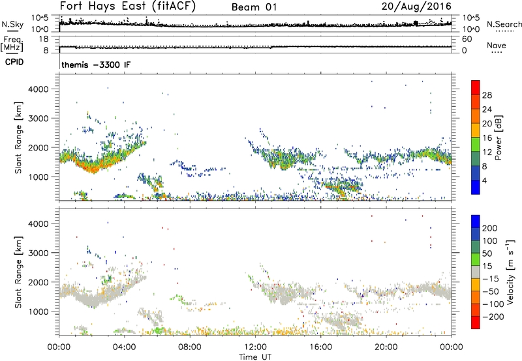Click the "04:00" time axis label
This screenshot has height=361, width=522.
(125, 347)
